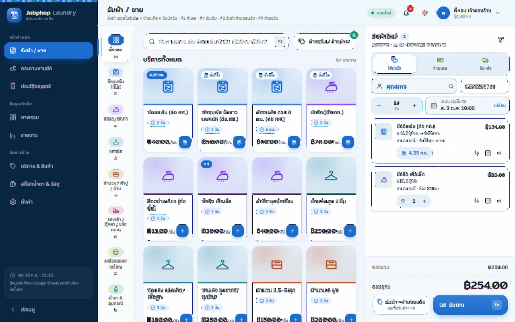Weigh and add ฿40.00 ซักอบพับ (ต่อ กก.) service

(x=185, y=142)
